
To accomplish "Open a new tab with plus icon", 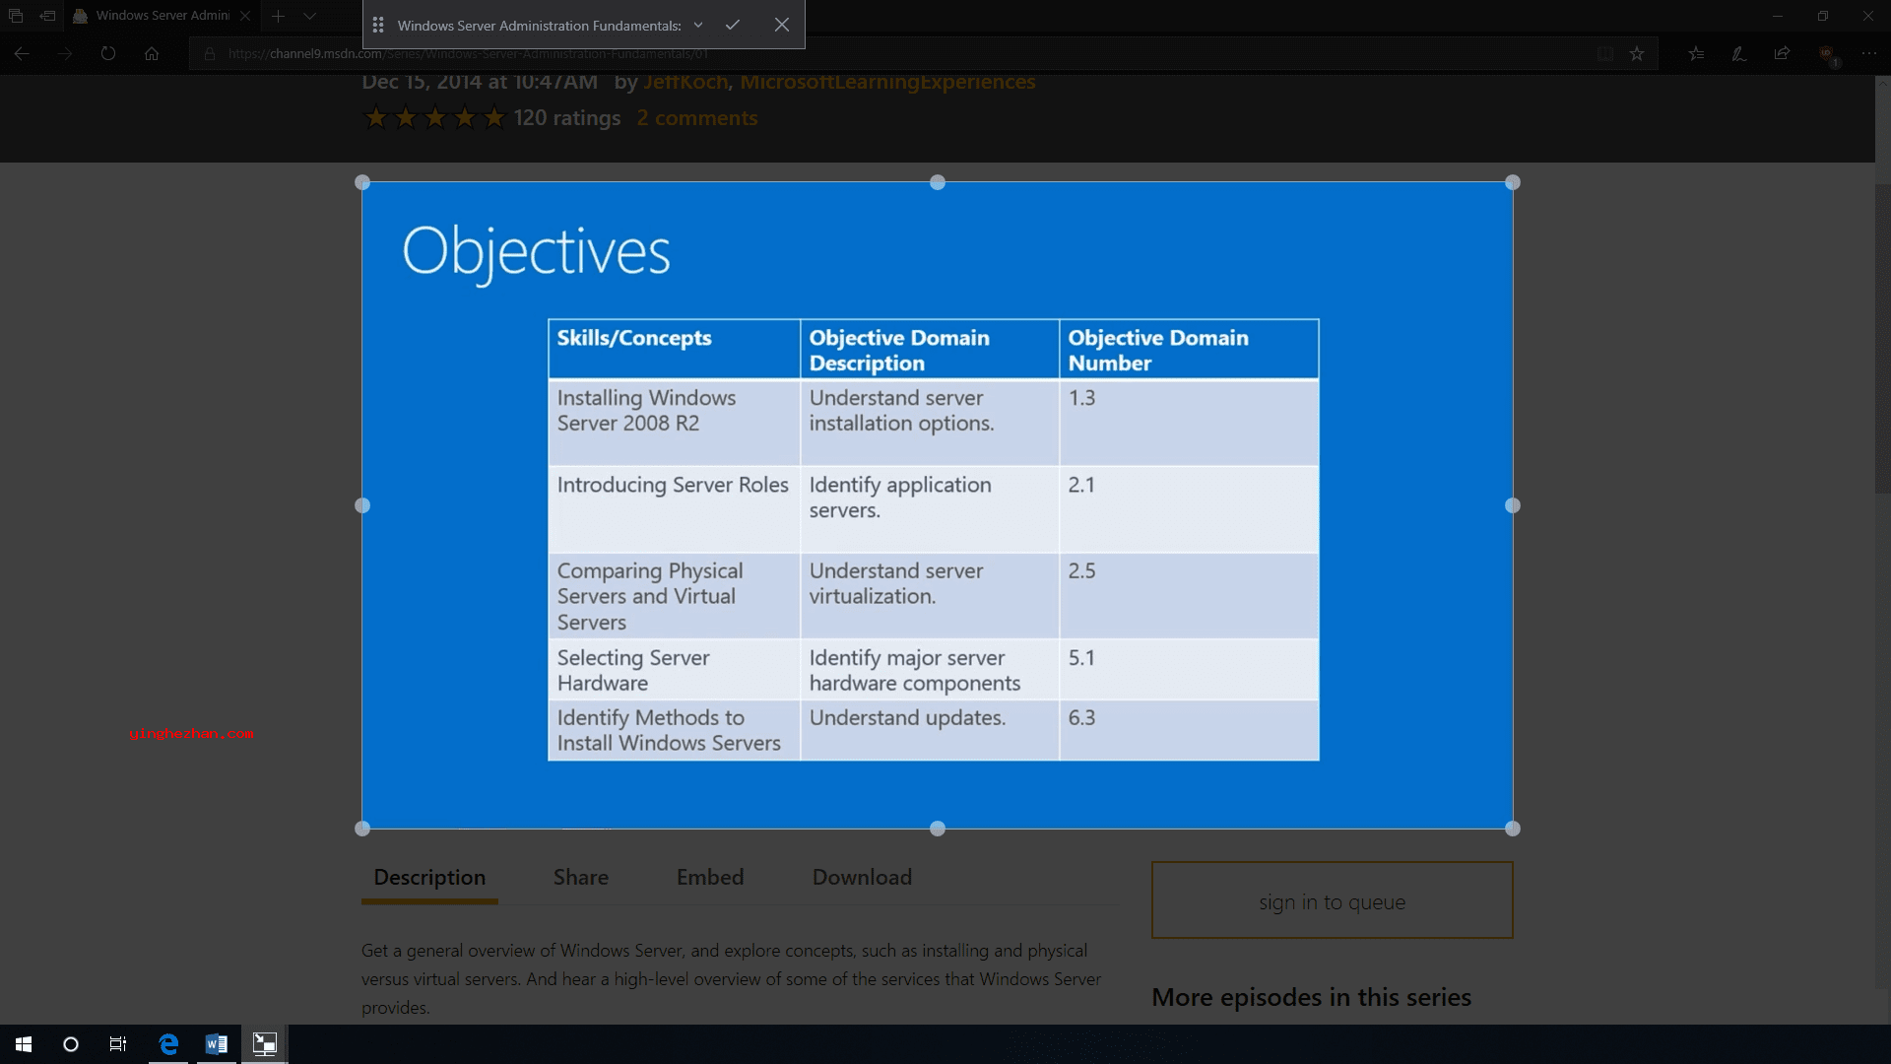I will tap(279, 16).
